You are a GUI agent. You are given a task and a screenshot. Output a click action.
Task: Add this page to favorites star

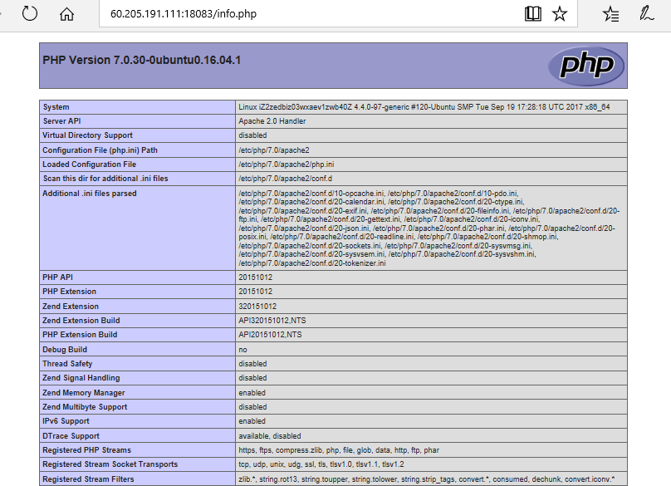pyautogui.click(x=560, y=13)
